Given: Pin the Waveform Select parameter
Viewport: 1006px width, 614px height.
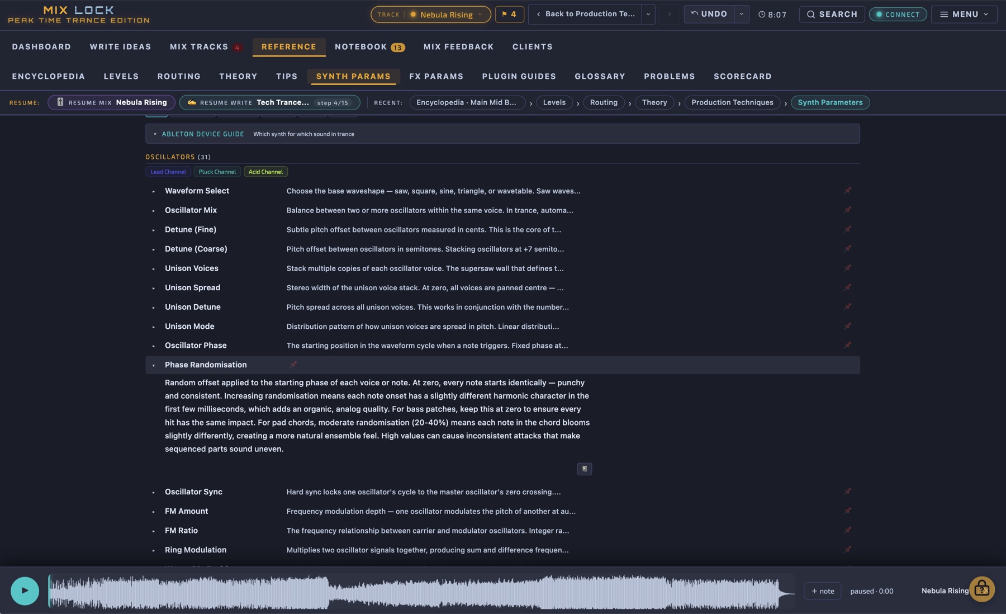Looking at the screenshot, I should coord(847,191).
